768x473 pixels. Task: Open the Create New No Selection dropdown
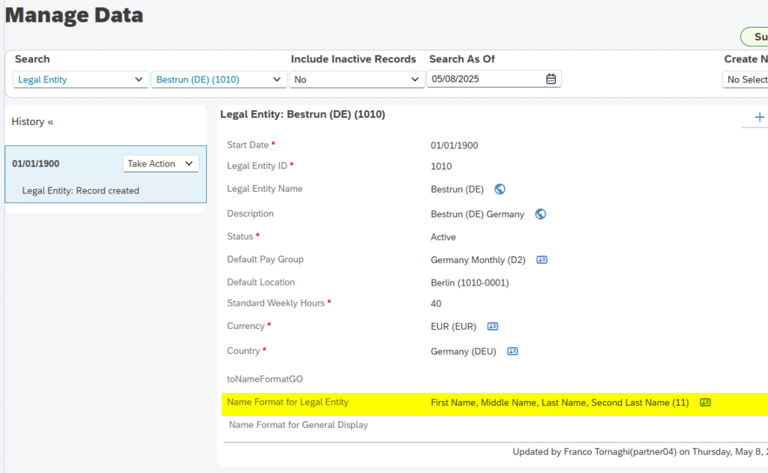[745, 79]
